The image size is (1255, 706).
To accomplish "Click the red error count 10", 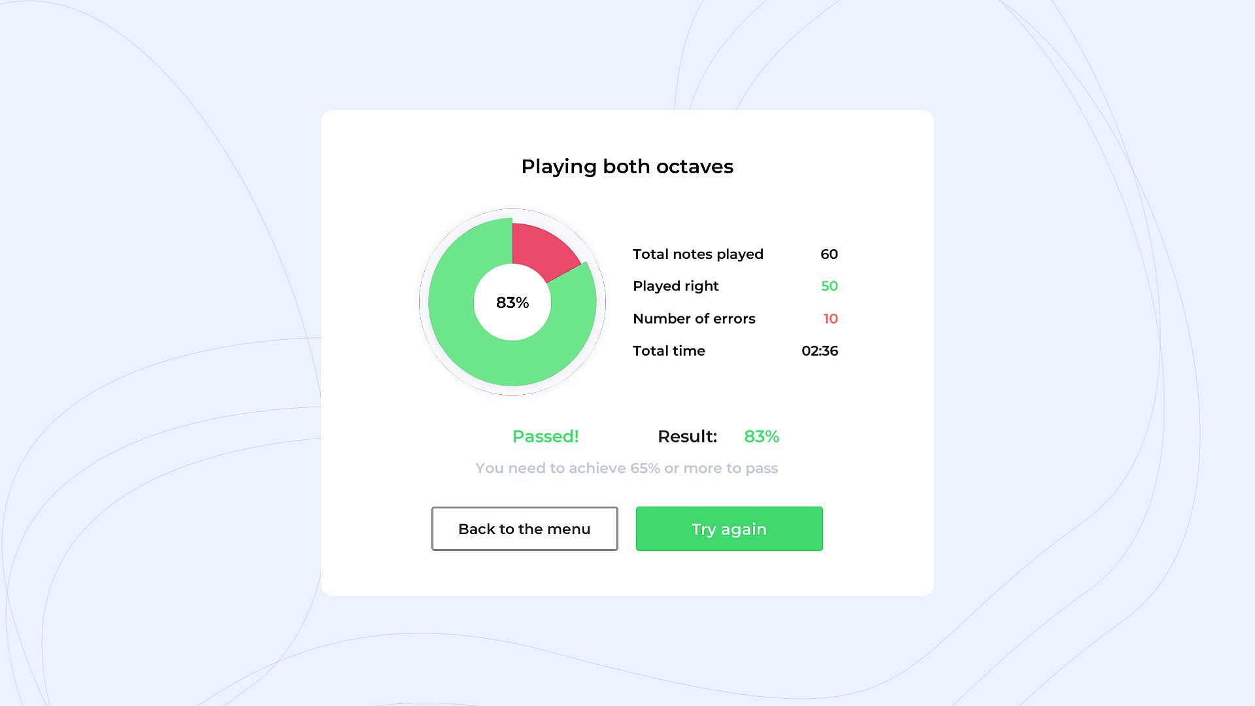I will pos(830,319).
